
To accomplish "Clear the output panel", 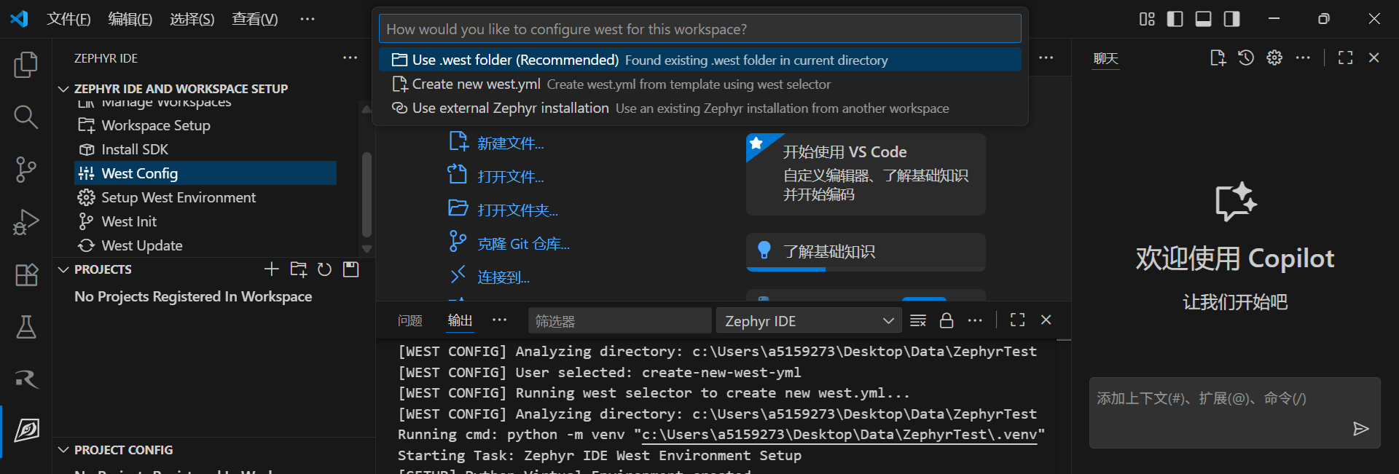I will pos(918,320).
